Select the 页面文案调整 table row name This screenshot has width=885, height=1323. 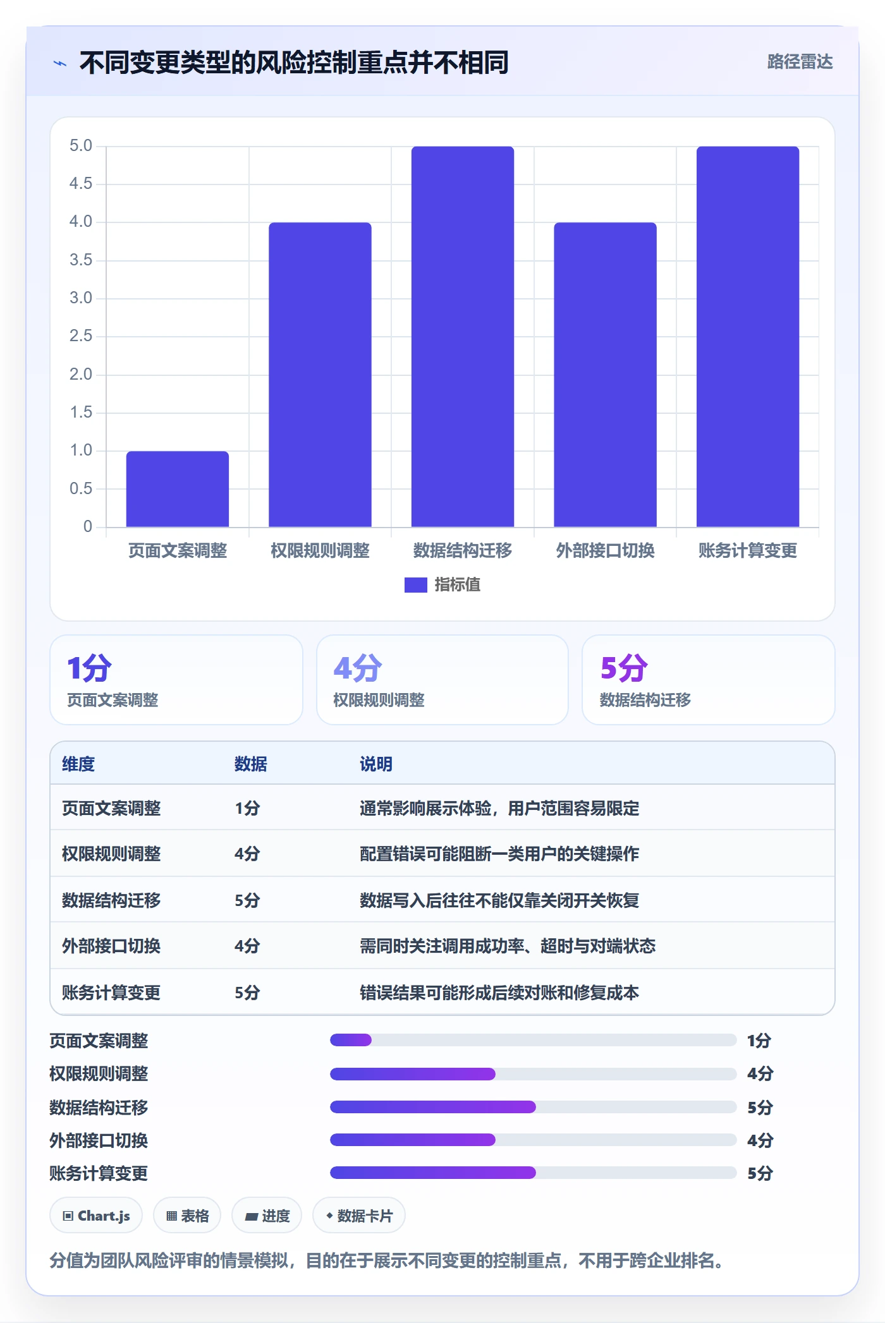(x=111, y=809)
